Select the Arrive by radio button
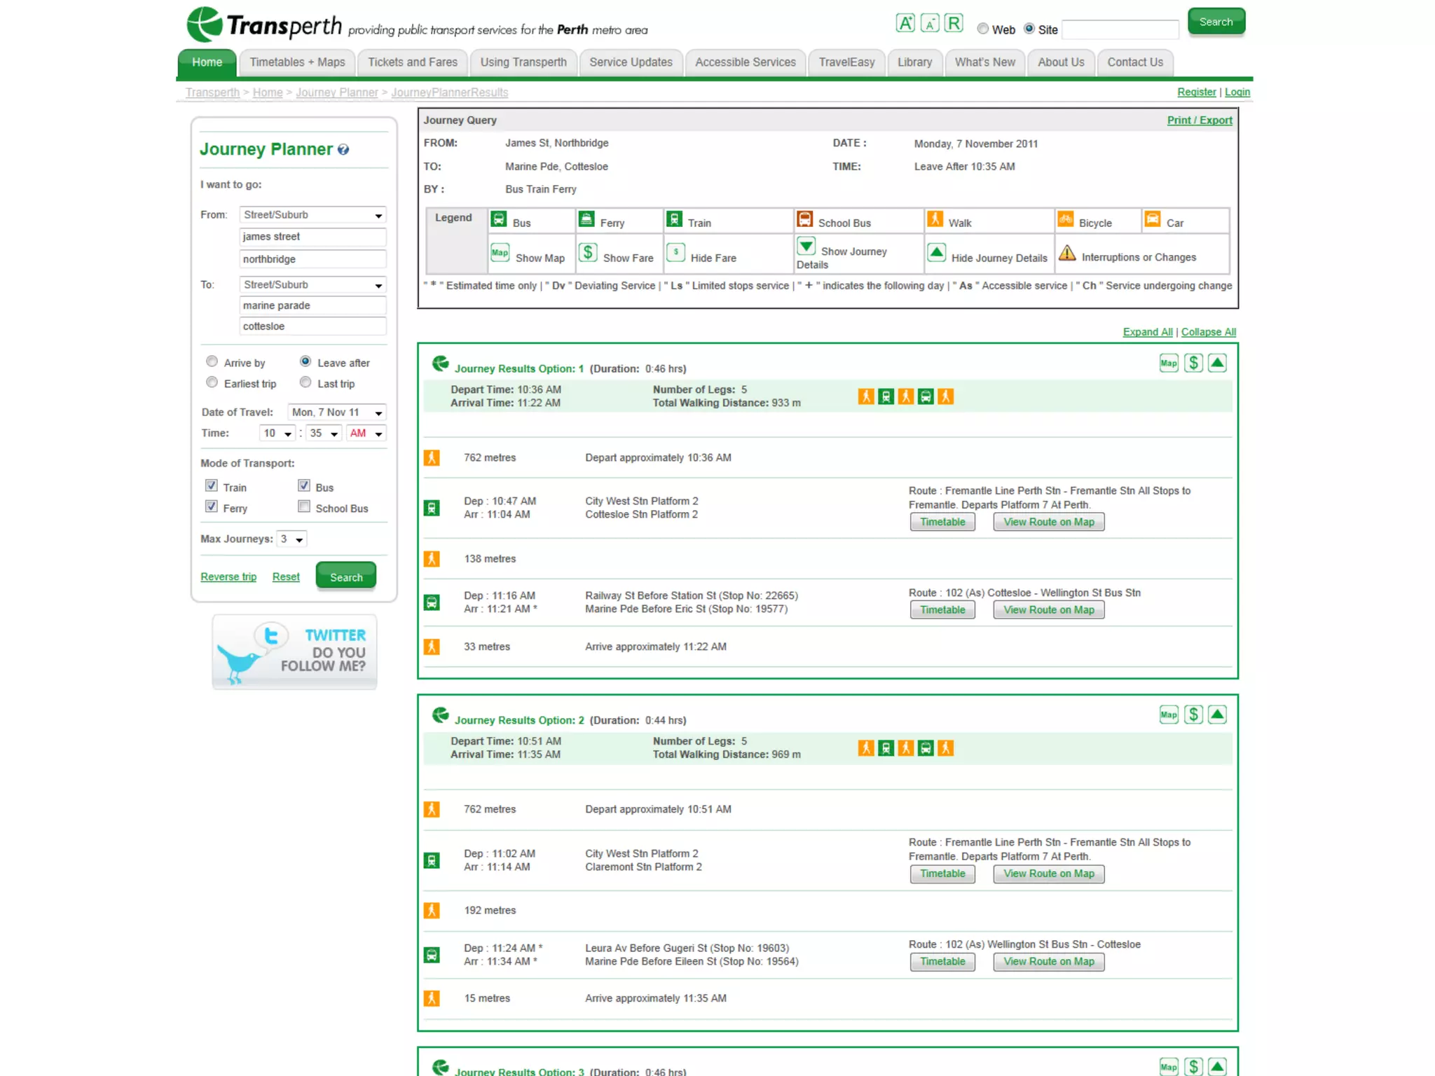 tap(212, 361)
